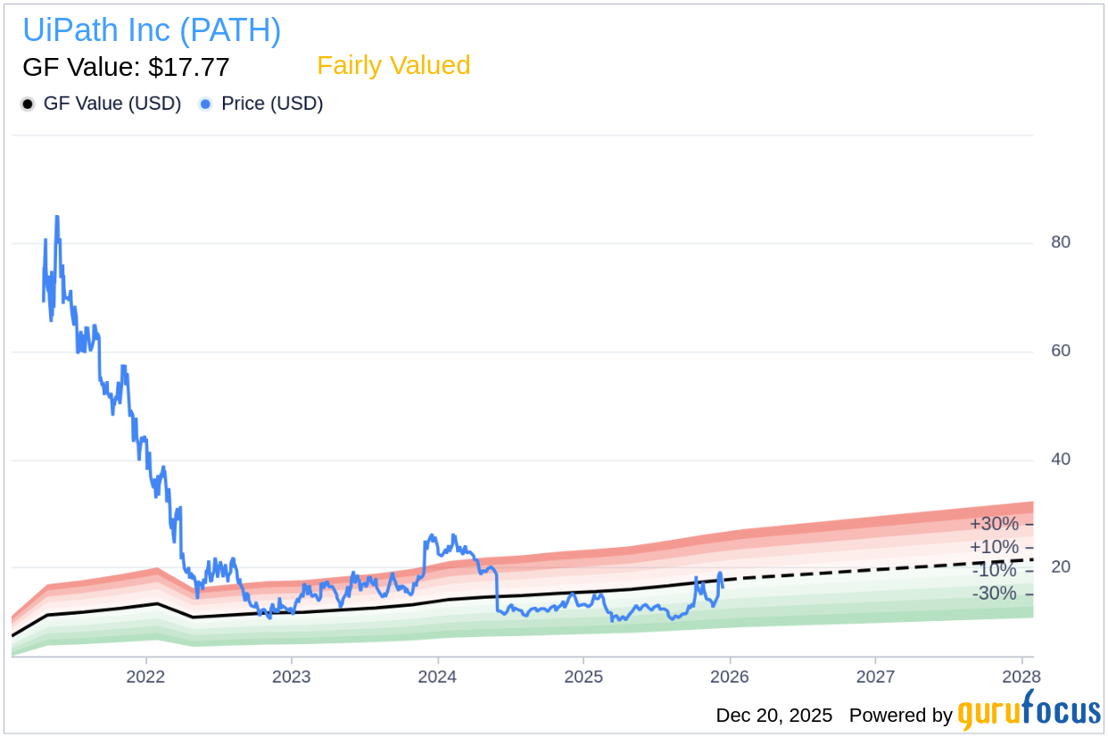Click the -10% band label
The image size is (1108, 737).
click(994, 570)
